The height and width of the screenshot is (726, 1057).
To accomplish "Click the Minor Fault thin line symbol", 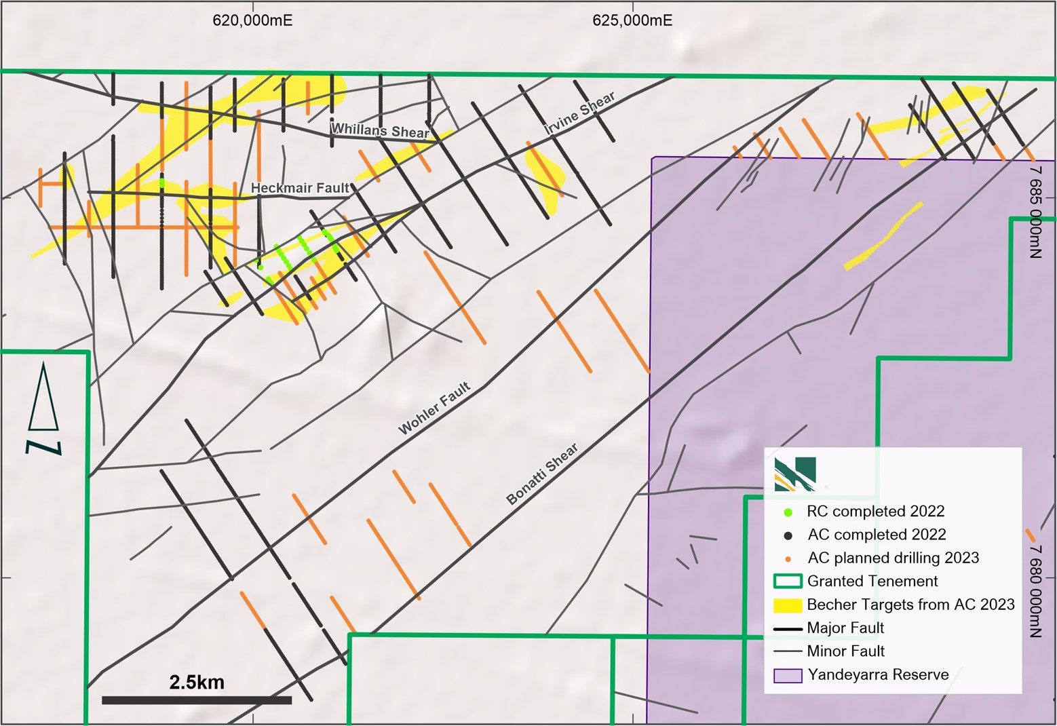I will click(788, 652).
